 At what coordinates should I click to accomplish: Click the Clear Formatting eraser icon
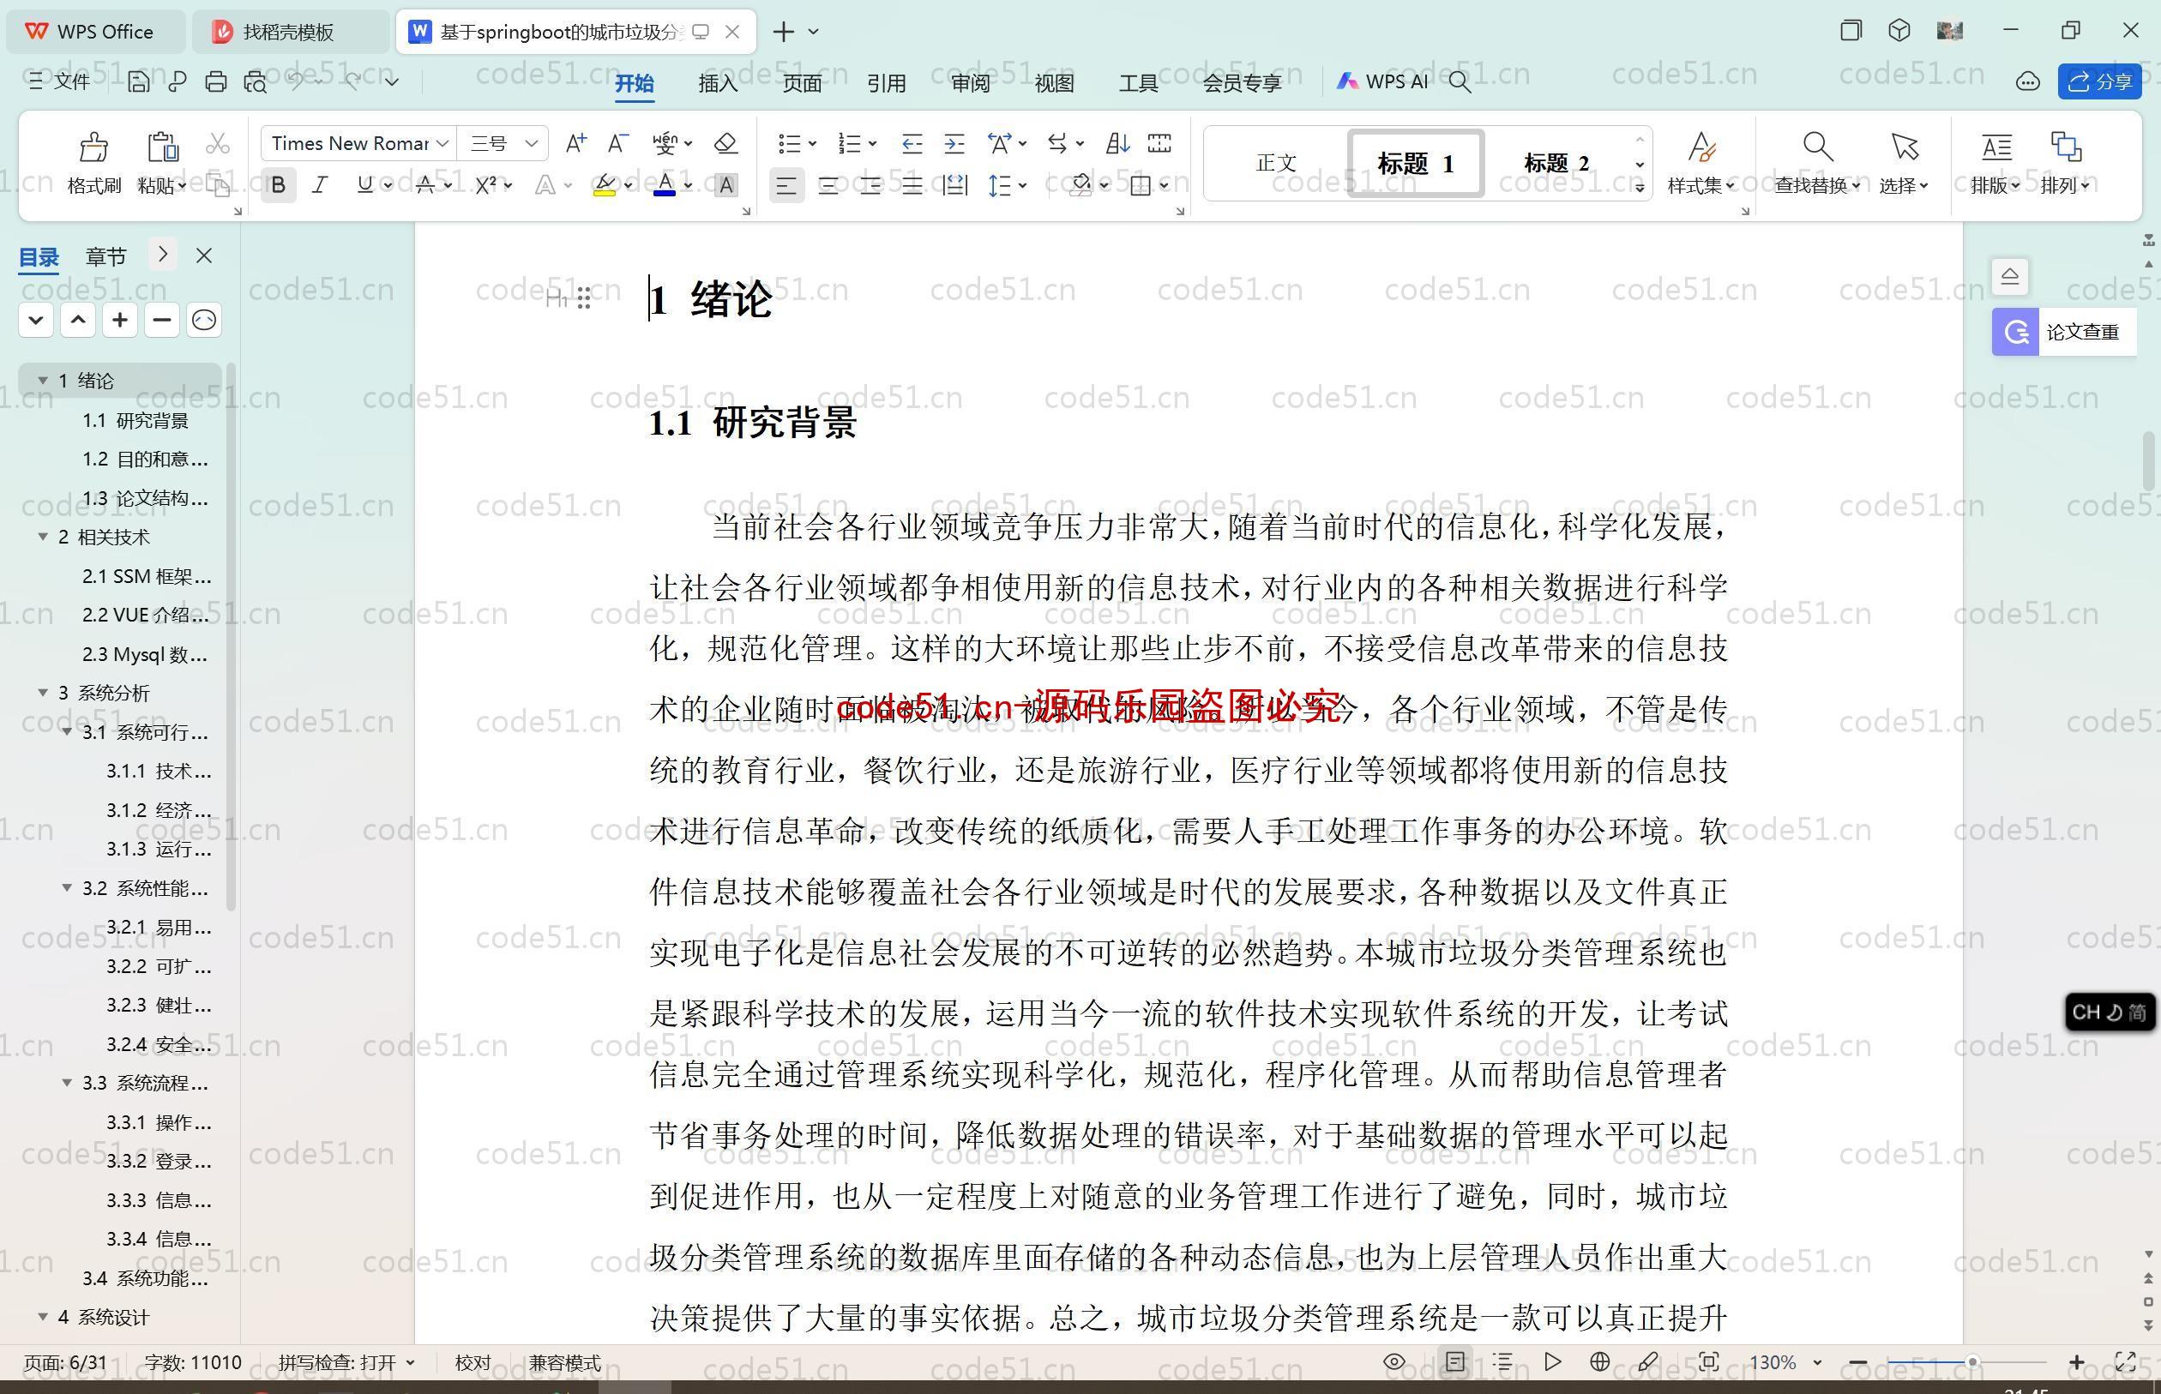[x=726, y=143]
